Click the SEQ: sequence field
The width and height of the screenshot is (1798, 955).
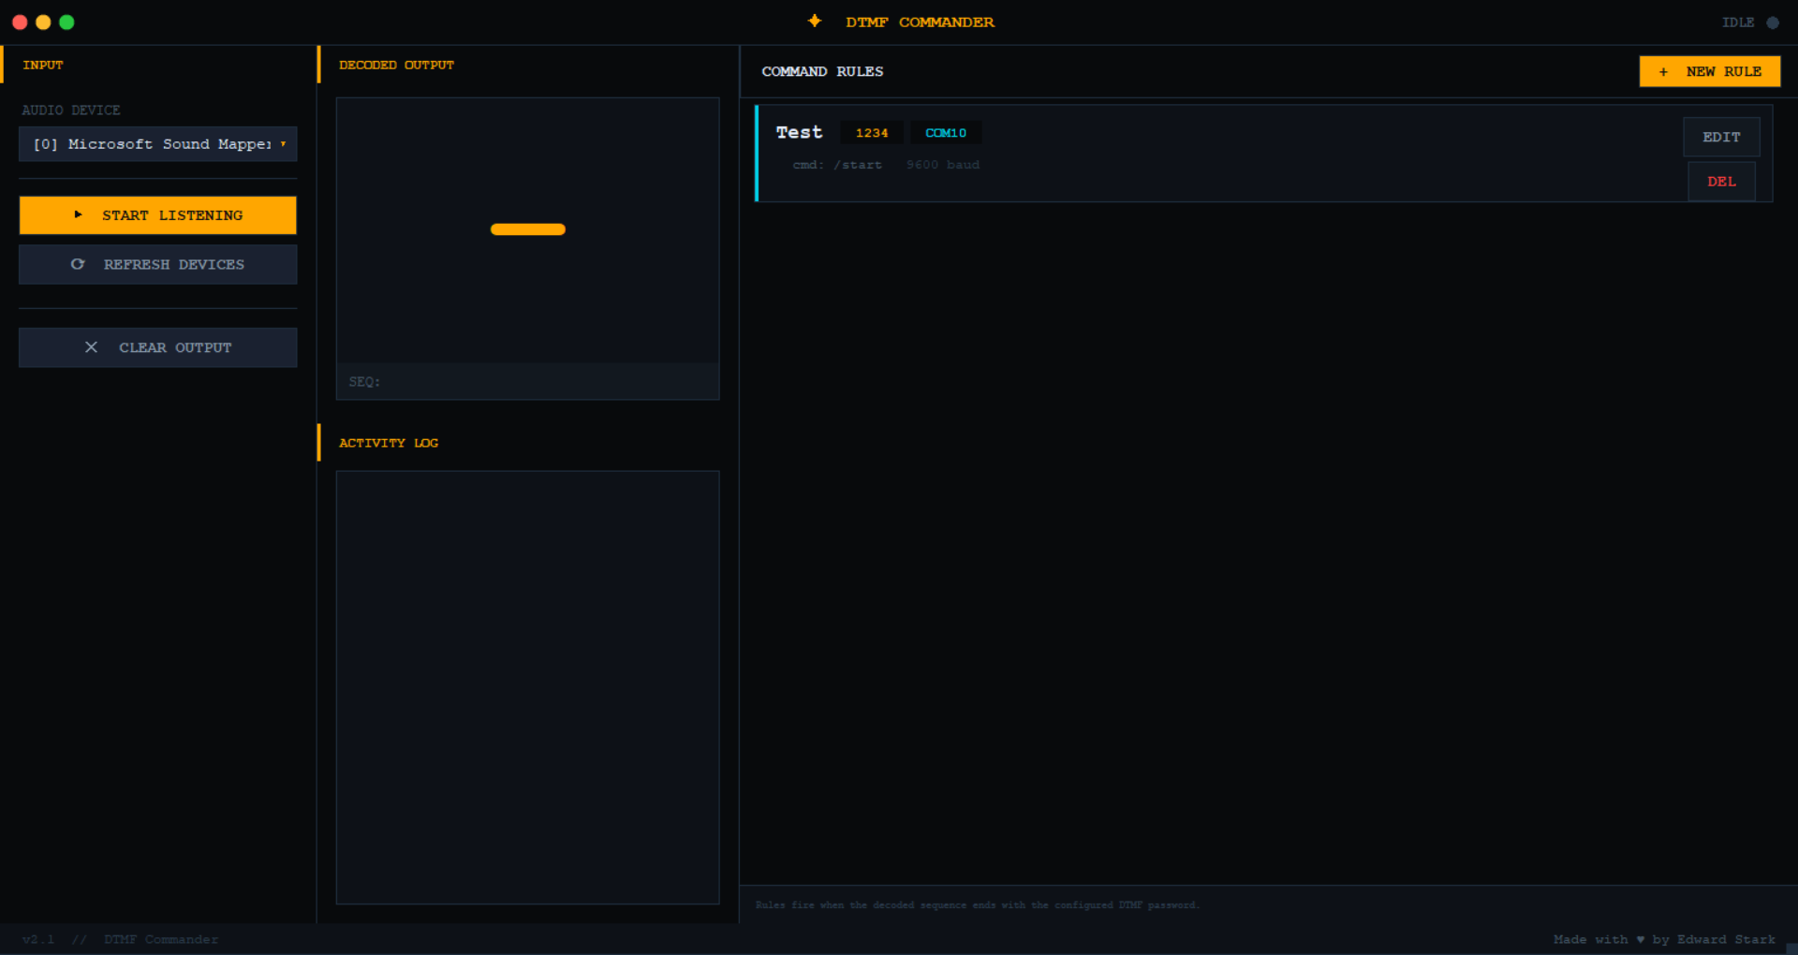[x=528, y=382]
